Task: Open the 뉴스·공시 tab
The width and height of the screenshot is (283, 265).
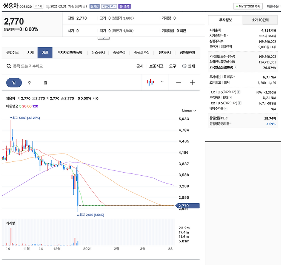Action: [x=98, y=52]
